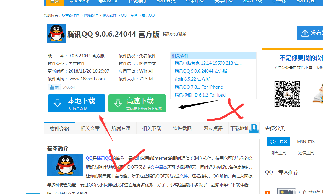This screenshot has height=194, width=323.
Task: Click the page title 腾讯QQ 9.0.6.24044 官方版
Action: [113, 34]
